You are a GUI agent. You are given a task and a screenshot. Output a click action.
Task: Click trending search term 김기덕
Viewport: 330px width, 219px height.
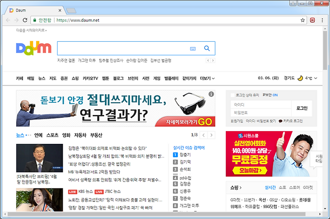185,162
